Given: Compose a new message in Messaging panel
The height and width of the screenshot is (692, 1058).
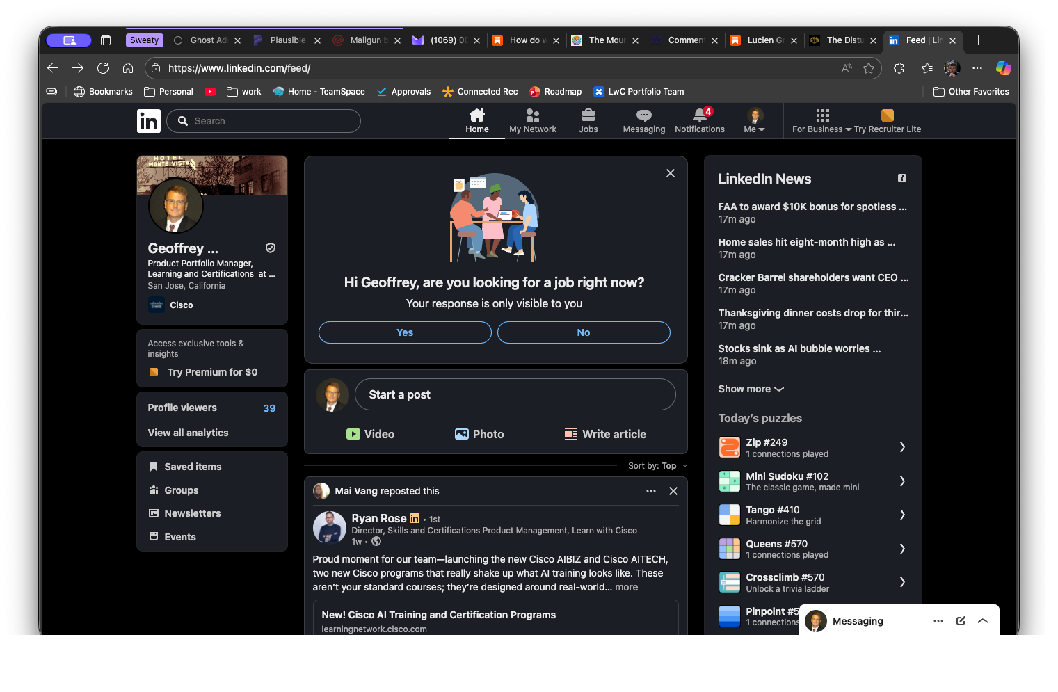Looking at the screenshot, I should coord(961,621).
